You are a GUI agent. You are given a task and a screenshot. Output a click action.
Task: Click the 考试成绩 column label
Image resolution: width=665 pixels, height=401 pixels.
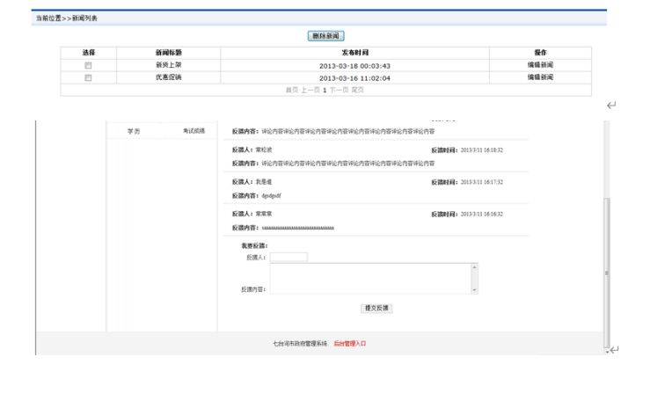pyautogui.click(x=194, y=131)
